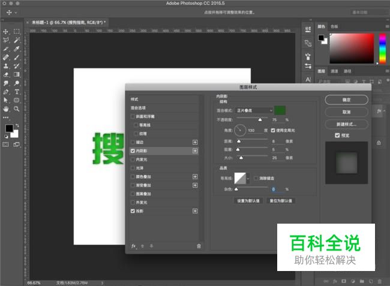This screenshot has height=286, width=390.
Task: Uncheck the 投影 drop shadow checkbox
Action: [x=133, y=211]
